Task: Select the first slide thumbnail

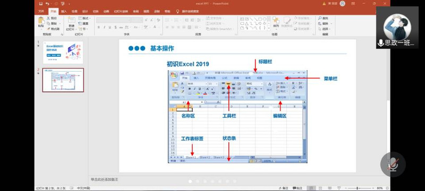Action: click(x=63, y=53)
